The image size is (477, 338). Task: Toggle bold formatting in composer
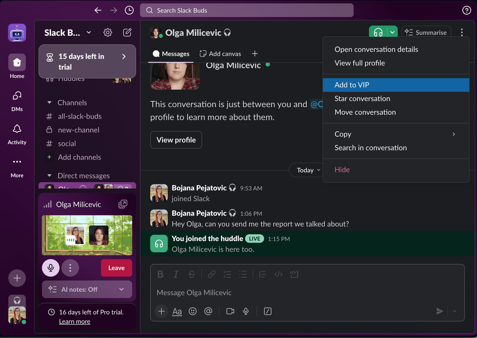160,274
